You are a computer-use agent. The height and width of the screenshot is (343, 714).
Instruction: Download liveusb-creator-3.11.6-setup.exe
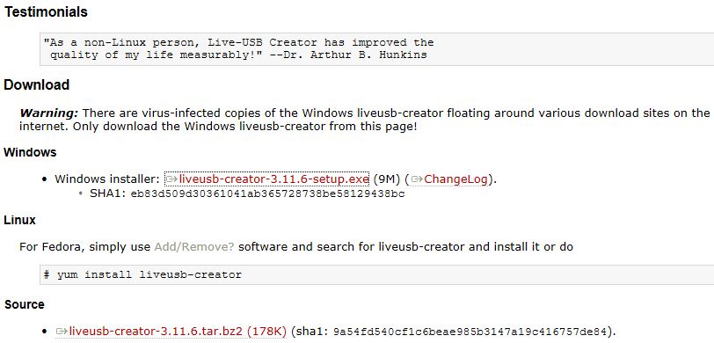pyautogui.click(x=273, y=179)
